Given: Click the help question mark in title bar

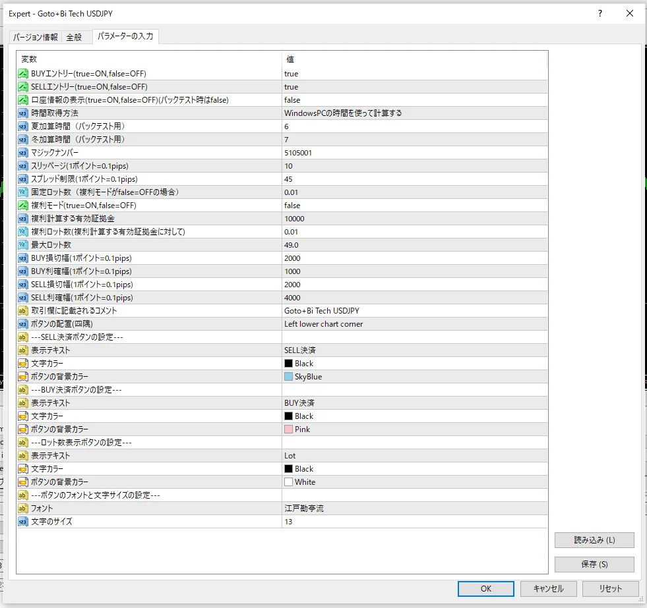Looking at the screenshot, I should click(x=600, y=13).
